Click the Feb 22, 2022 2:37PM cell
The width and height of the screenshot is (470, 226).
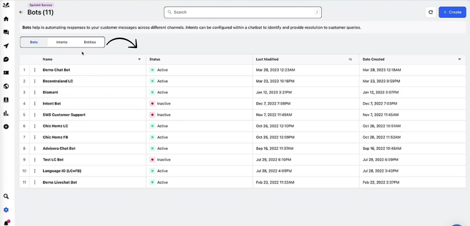[x=381, y=182]
